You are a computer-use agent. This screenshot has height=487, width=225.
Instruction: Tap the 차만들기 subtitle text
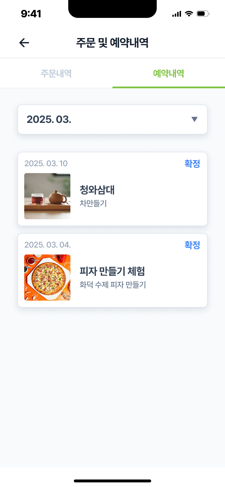93,203
